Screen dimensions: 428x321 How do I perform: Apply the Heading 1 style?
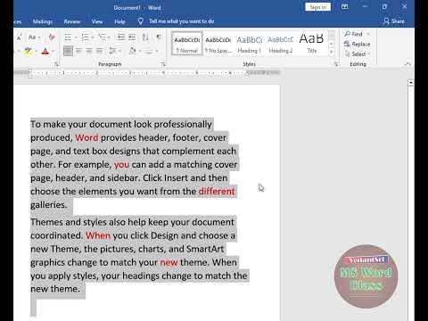click(x=249, y=44)
